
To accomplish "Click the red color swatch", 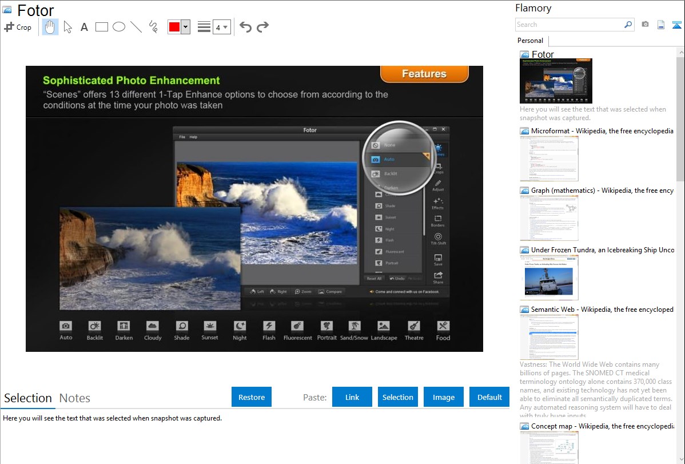I will [x=174, y=27].
